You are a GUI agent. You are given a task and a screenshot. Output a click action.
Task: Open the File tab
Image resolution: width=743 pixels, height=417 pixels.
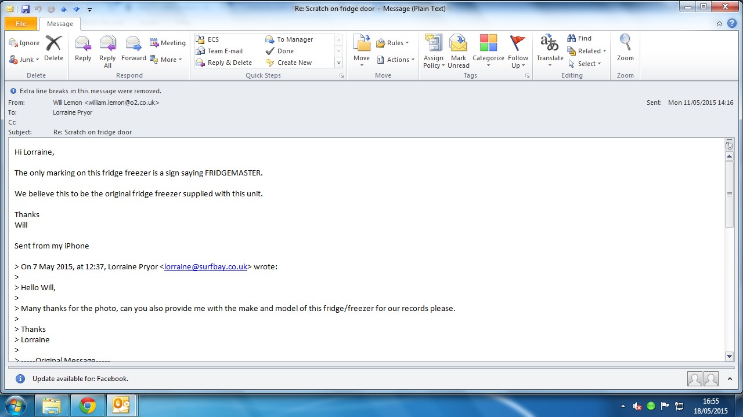(x=21, y=24)
